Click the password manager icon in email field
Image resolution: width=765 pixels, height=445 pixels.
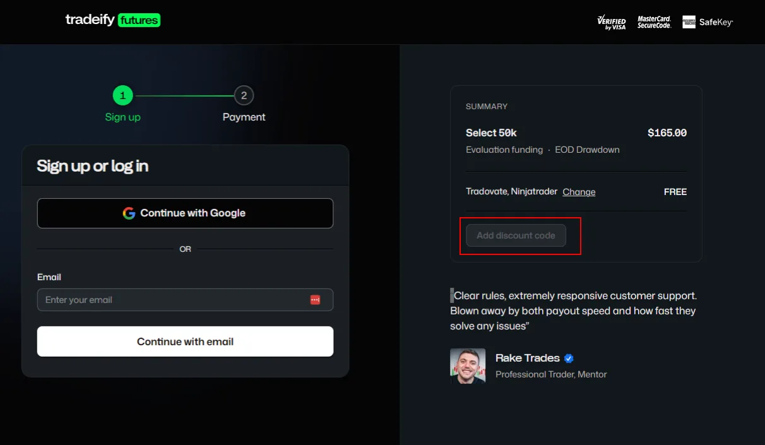[316, 300]
